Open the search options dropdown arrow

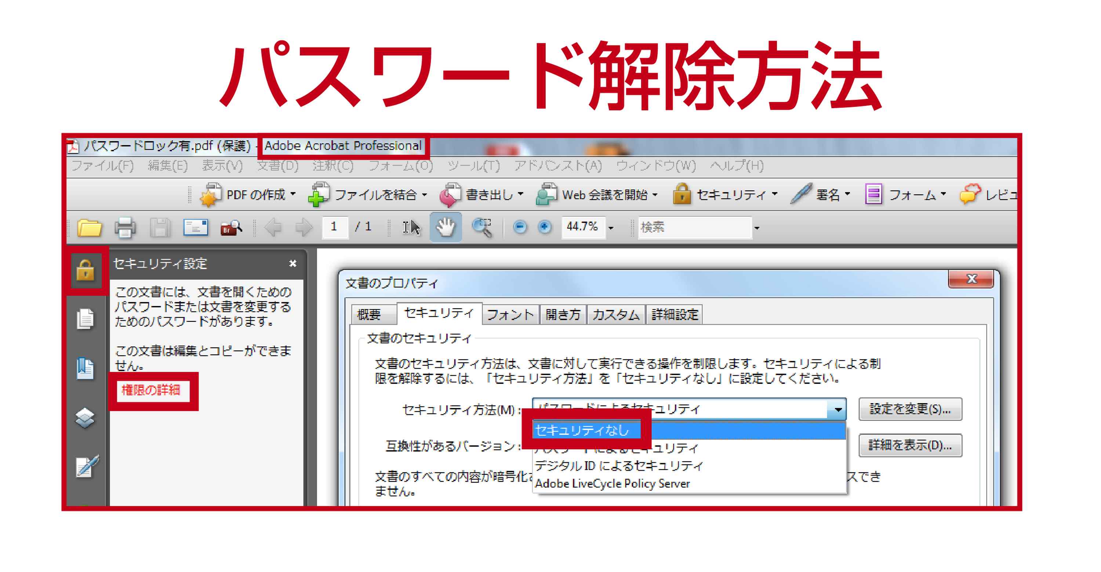[x=757, y=229]
